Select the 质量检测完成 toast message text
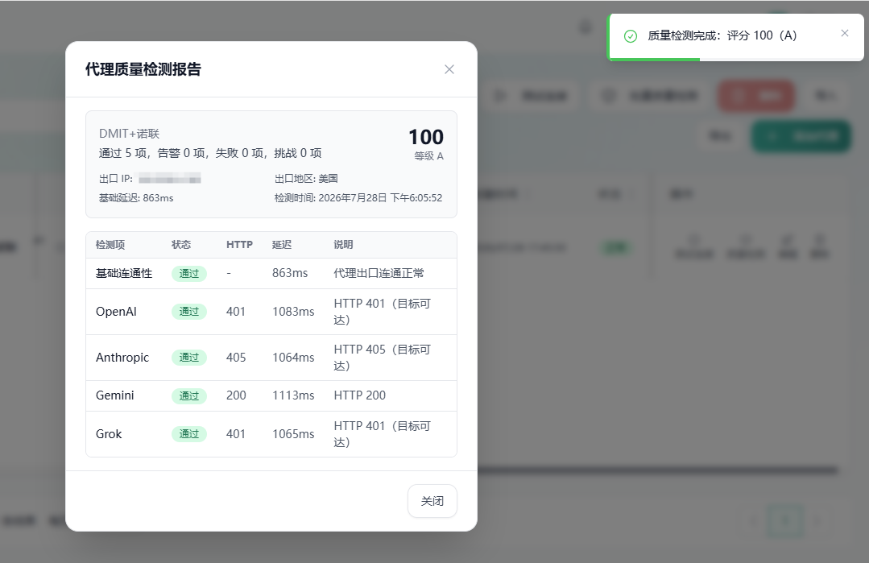This screenshot has width=869, height=563. 722,35
